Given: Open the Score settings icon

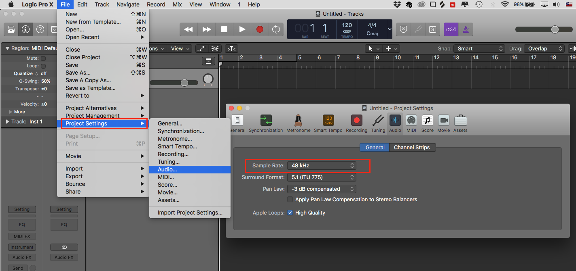Looking at the screenshot, I should pyautogui.click(x=427, y=121).
